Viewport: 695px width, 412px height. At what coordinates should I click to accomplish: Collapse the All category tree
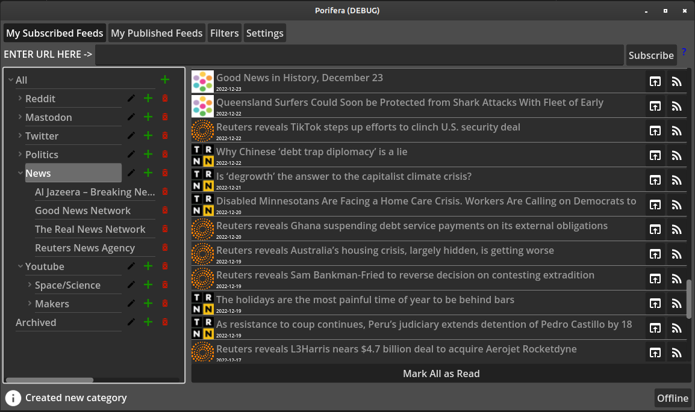click(x=11, y=79)
